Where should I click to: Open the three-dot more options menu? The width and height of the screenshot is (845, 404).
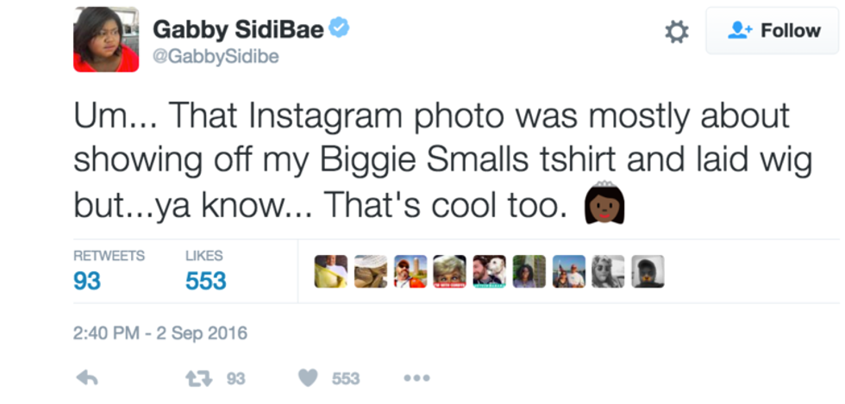pos(416,378)
